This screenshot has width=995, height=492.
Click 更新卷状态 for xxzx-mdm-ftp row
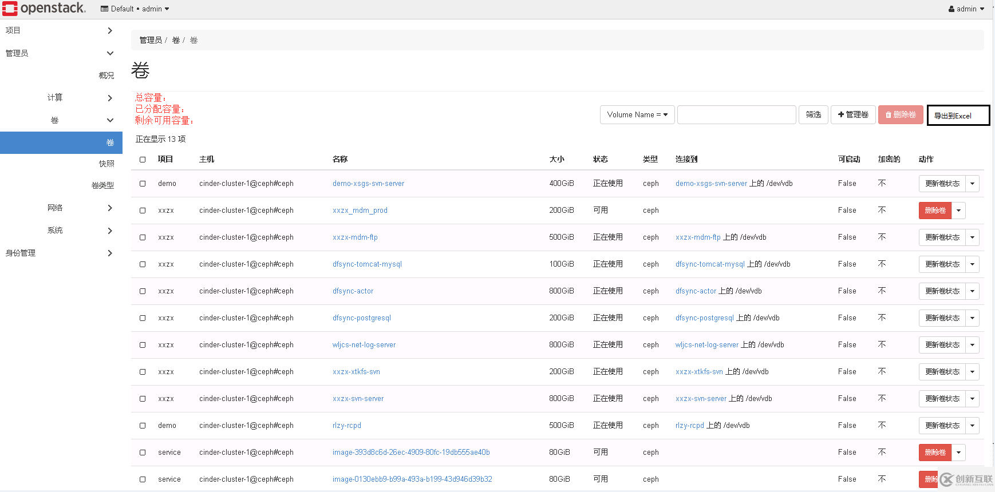pos(942,237)
